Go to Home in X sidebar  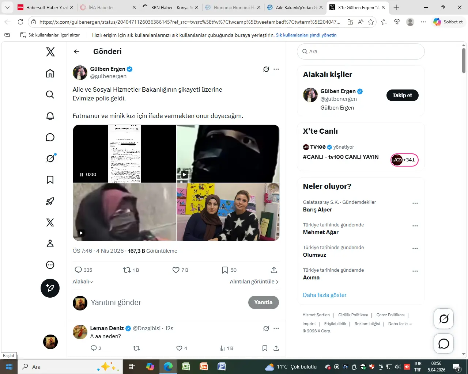[50, 73]
